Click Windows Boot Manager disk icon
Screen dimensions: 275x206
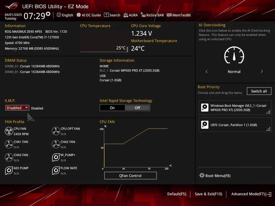205,108
